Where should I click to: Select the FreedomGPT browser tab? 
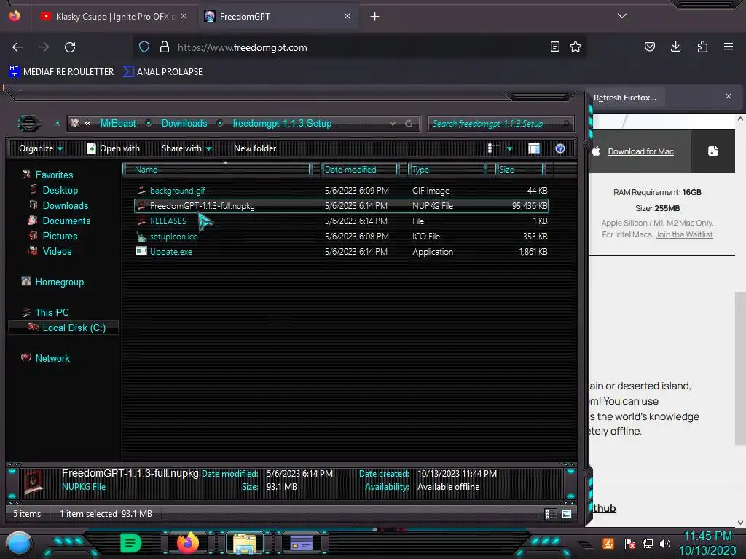click(x=278, y=17)
